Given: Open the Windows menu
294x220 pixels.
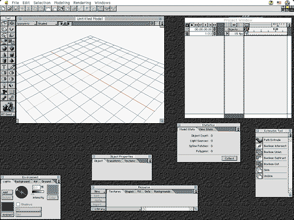Looking at the screenshot, I should point(102,3).
